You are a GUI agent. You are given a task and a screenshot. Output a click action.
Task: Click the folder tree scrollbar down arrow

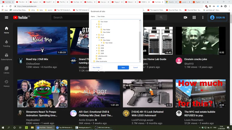tap(140, 61)
